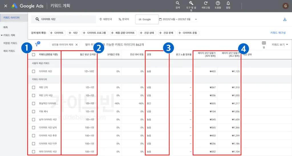
Task: Check the box for 다이어트 식단 추천
Action: coord(34,136)
